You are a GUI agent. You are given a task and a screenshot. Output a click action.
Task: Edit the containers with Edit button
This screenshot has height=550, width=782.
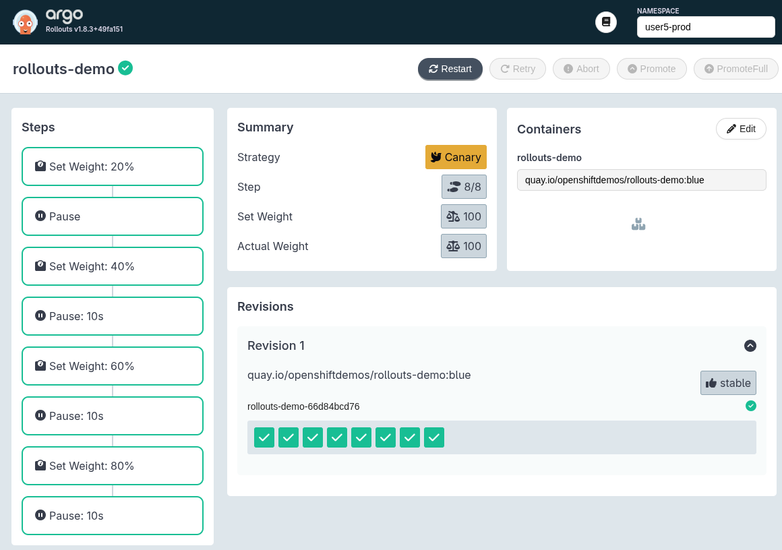click(741, 129)
